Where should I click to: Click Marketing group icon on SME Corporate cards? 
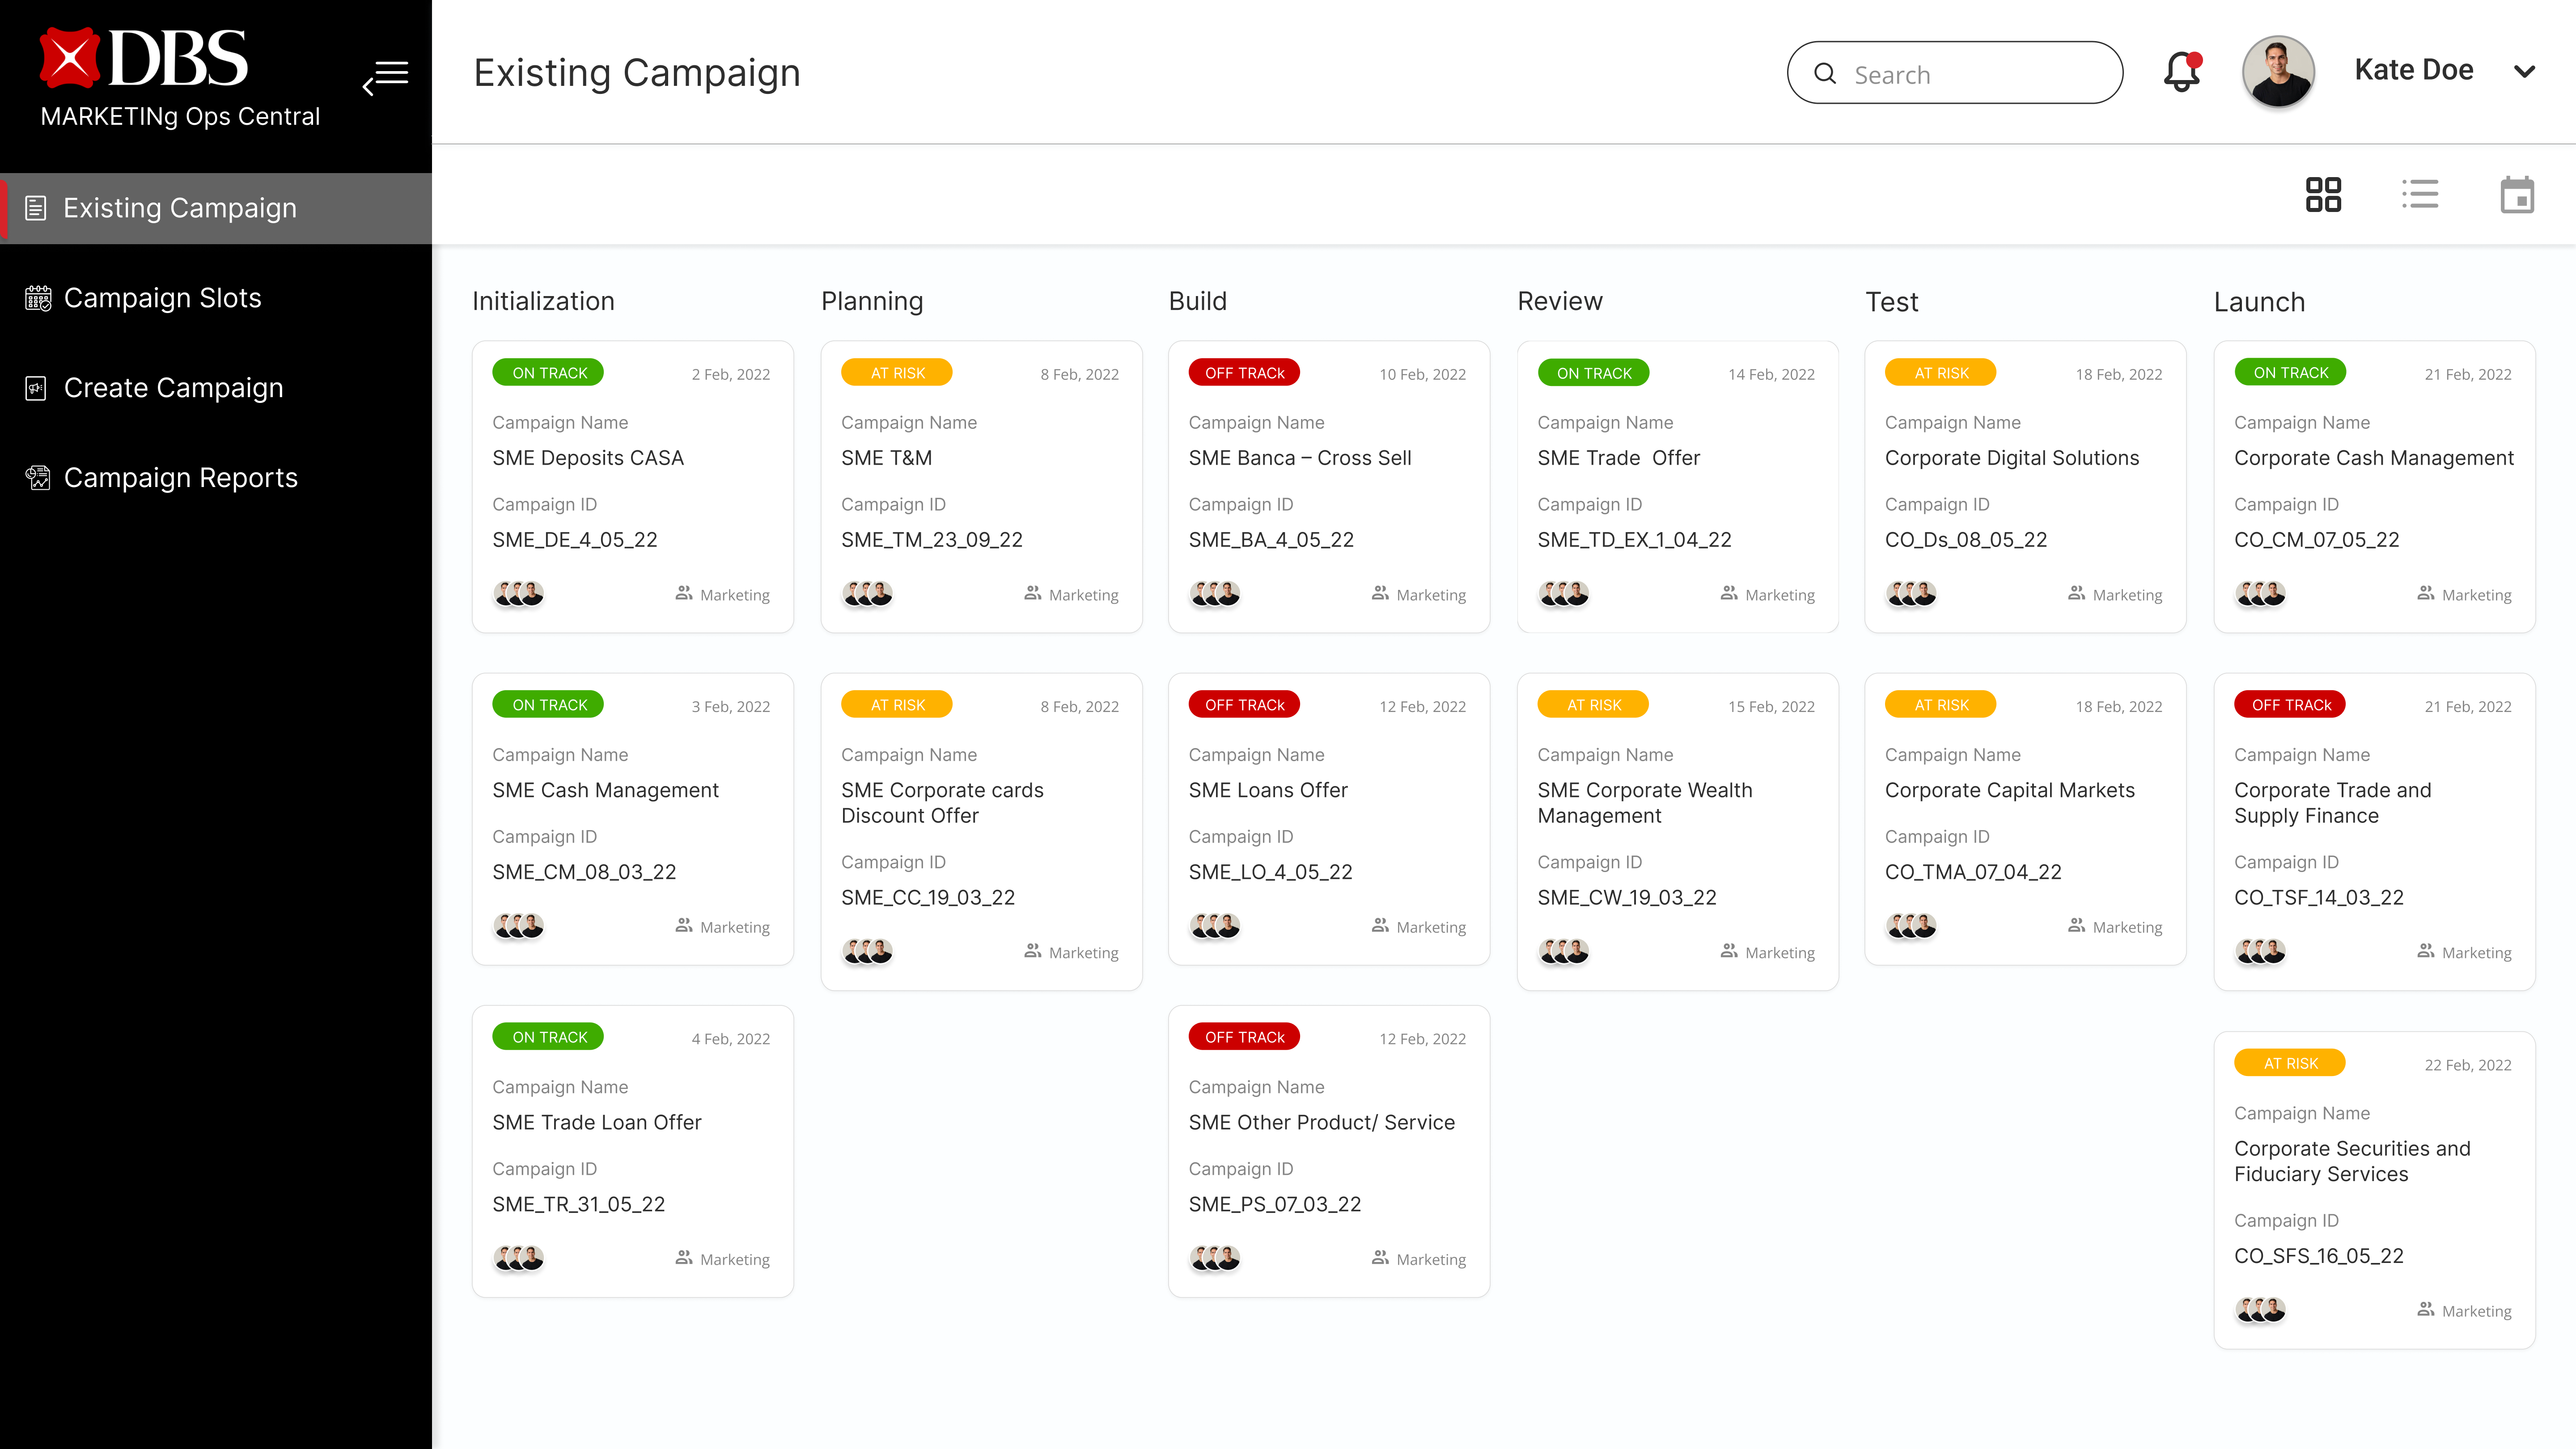point(1033,951)
